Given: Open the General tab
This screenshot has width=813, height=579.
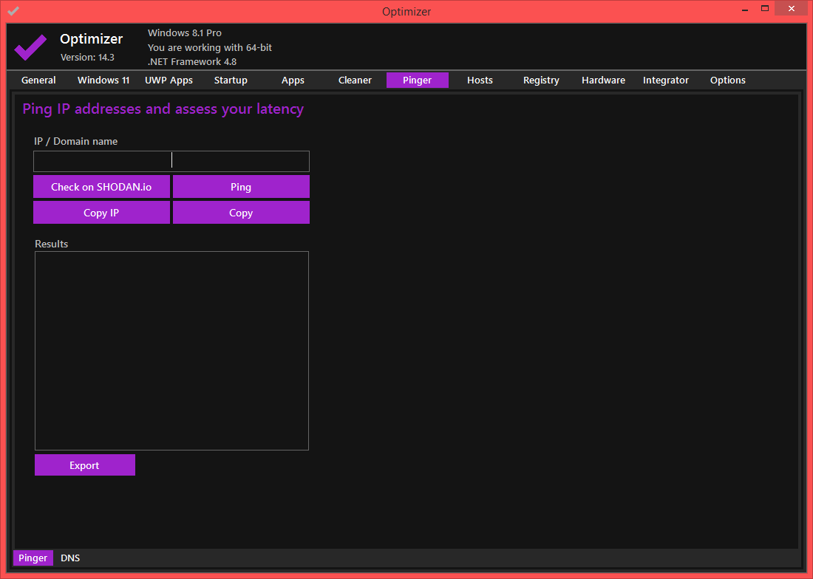Looking at the screenshot, I should tap(38, 80).
